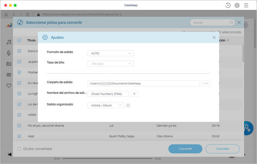Click the VRRR track title

32,115
